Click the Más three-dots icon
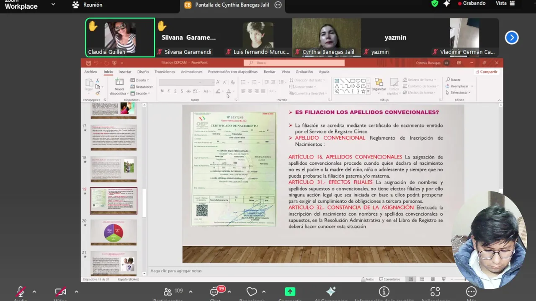536x301 pixels. click(471, 291)
